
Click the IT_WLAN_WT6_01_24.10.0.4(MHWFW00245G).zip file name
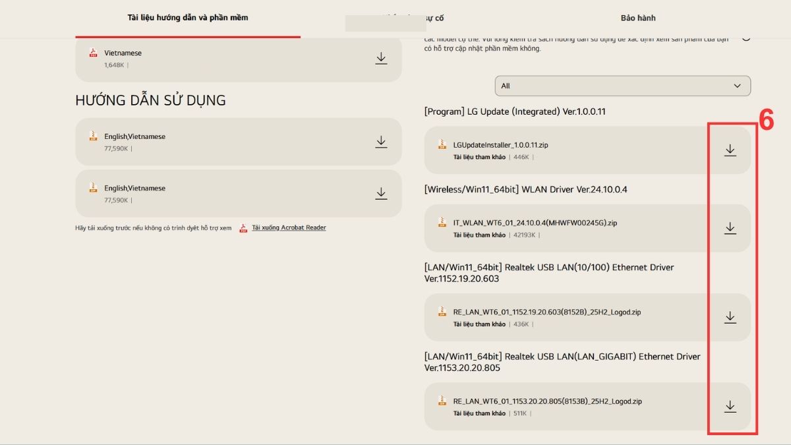pyautogui.click(x=535, y=223)
